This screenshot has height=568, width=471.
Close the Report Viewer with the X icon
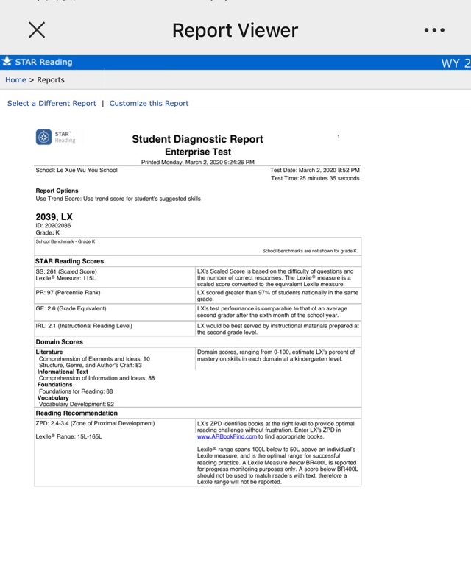(37, 30)
